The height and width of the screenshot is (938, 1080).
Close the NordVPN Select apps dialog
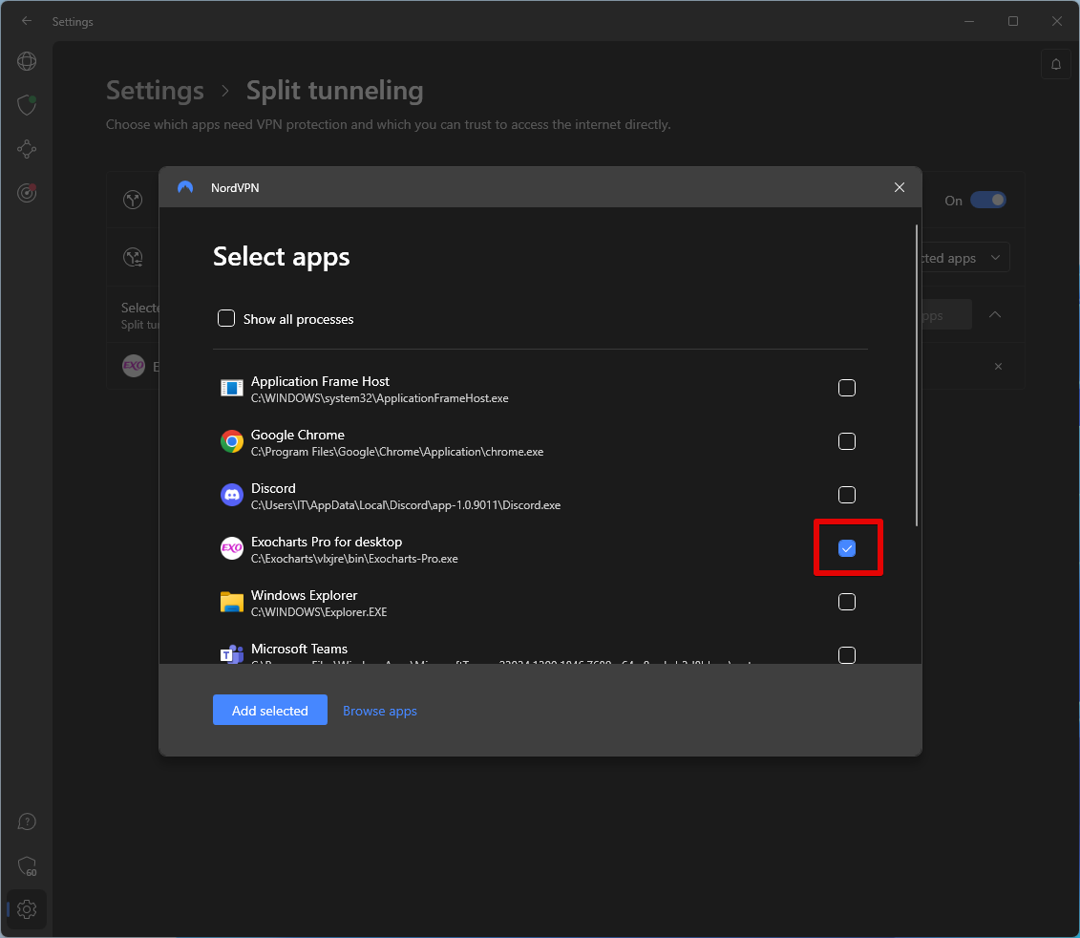(899, 187)
